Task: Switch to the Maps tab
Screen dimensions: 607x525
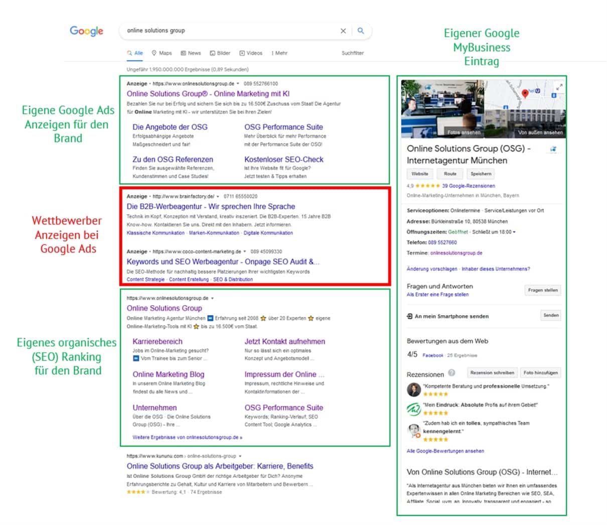Action: [x=162, y=53]
